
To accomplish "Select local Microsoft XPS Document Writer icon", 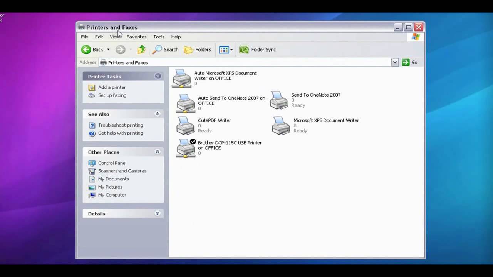I will [281, 125].
